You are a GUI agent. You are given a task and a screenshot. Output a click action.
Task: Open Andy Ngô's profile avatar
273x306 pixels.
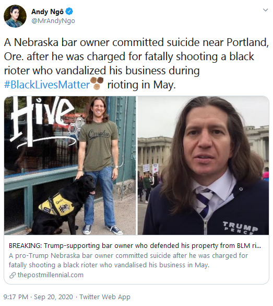point(15,16)
